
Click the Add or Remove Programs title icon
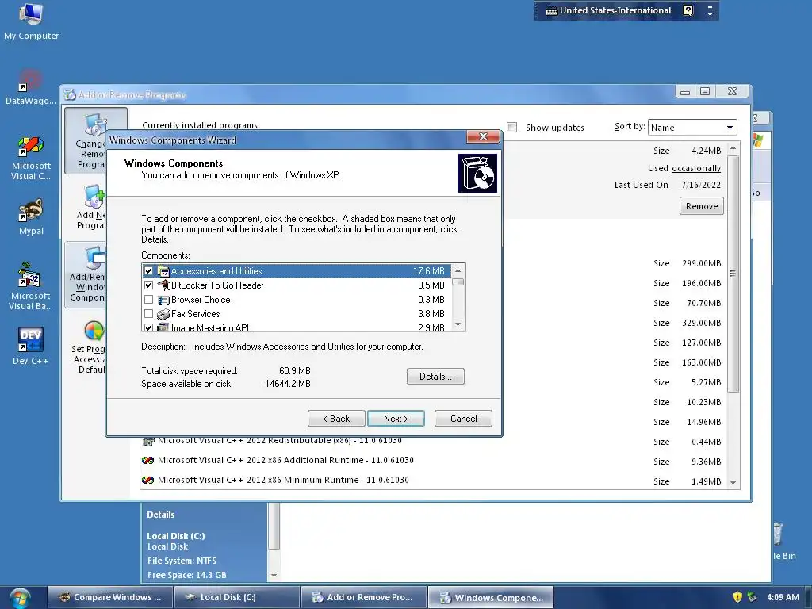pos(70,95)
